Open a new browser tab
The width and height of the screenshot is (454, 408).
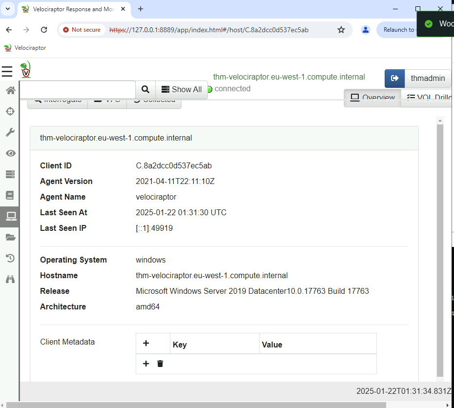(x=141, y=9)
